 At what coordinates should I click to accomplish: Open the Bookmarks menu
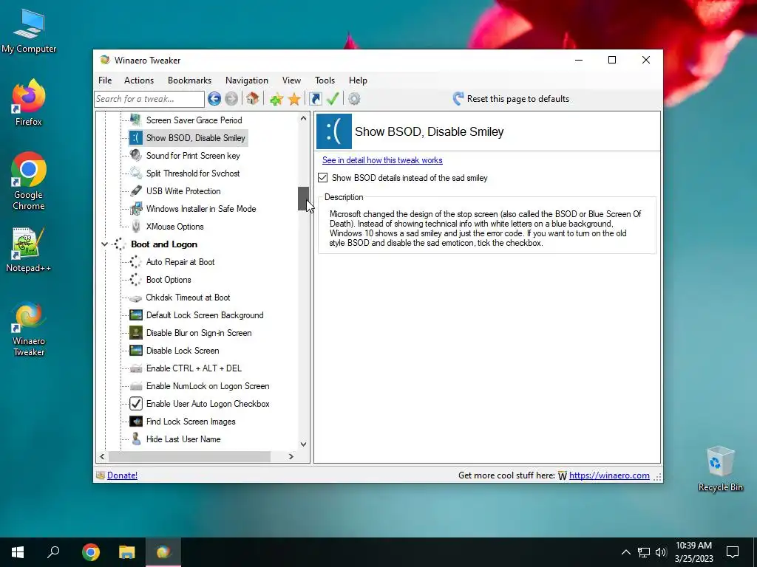point(189,80)
